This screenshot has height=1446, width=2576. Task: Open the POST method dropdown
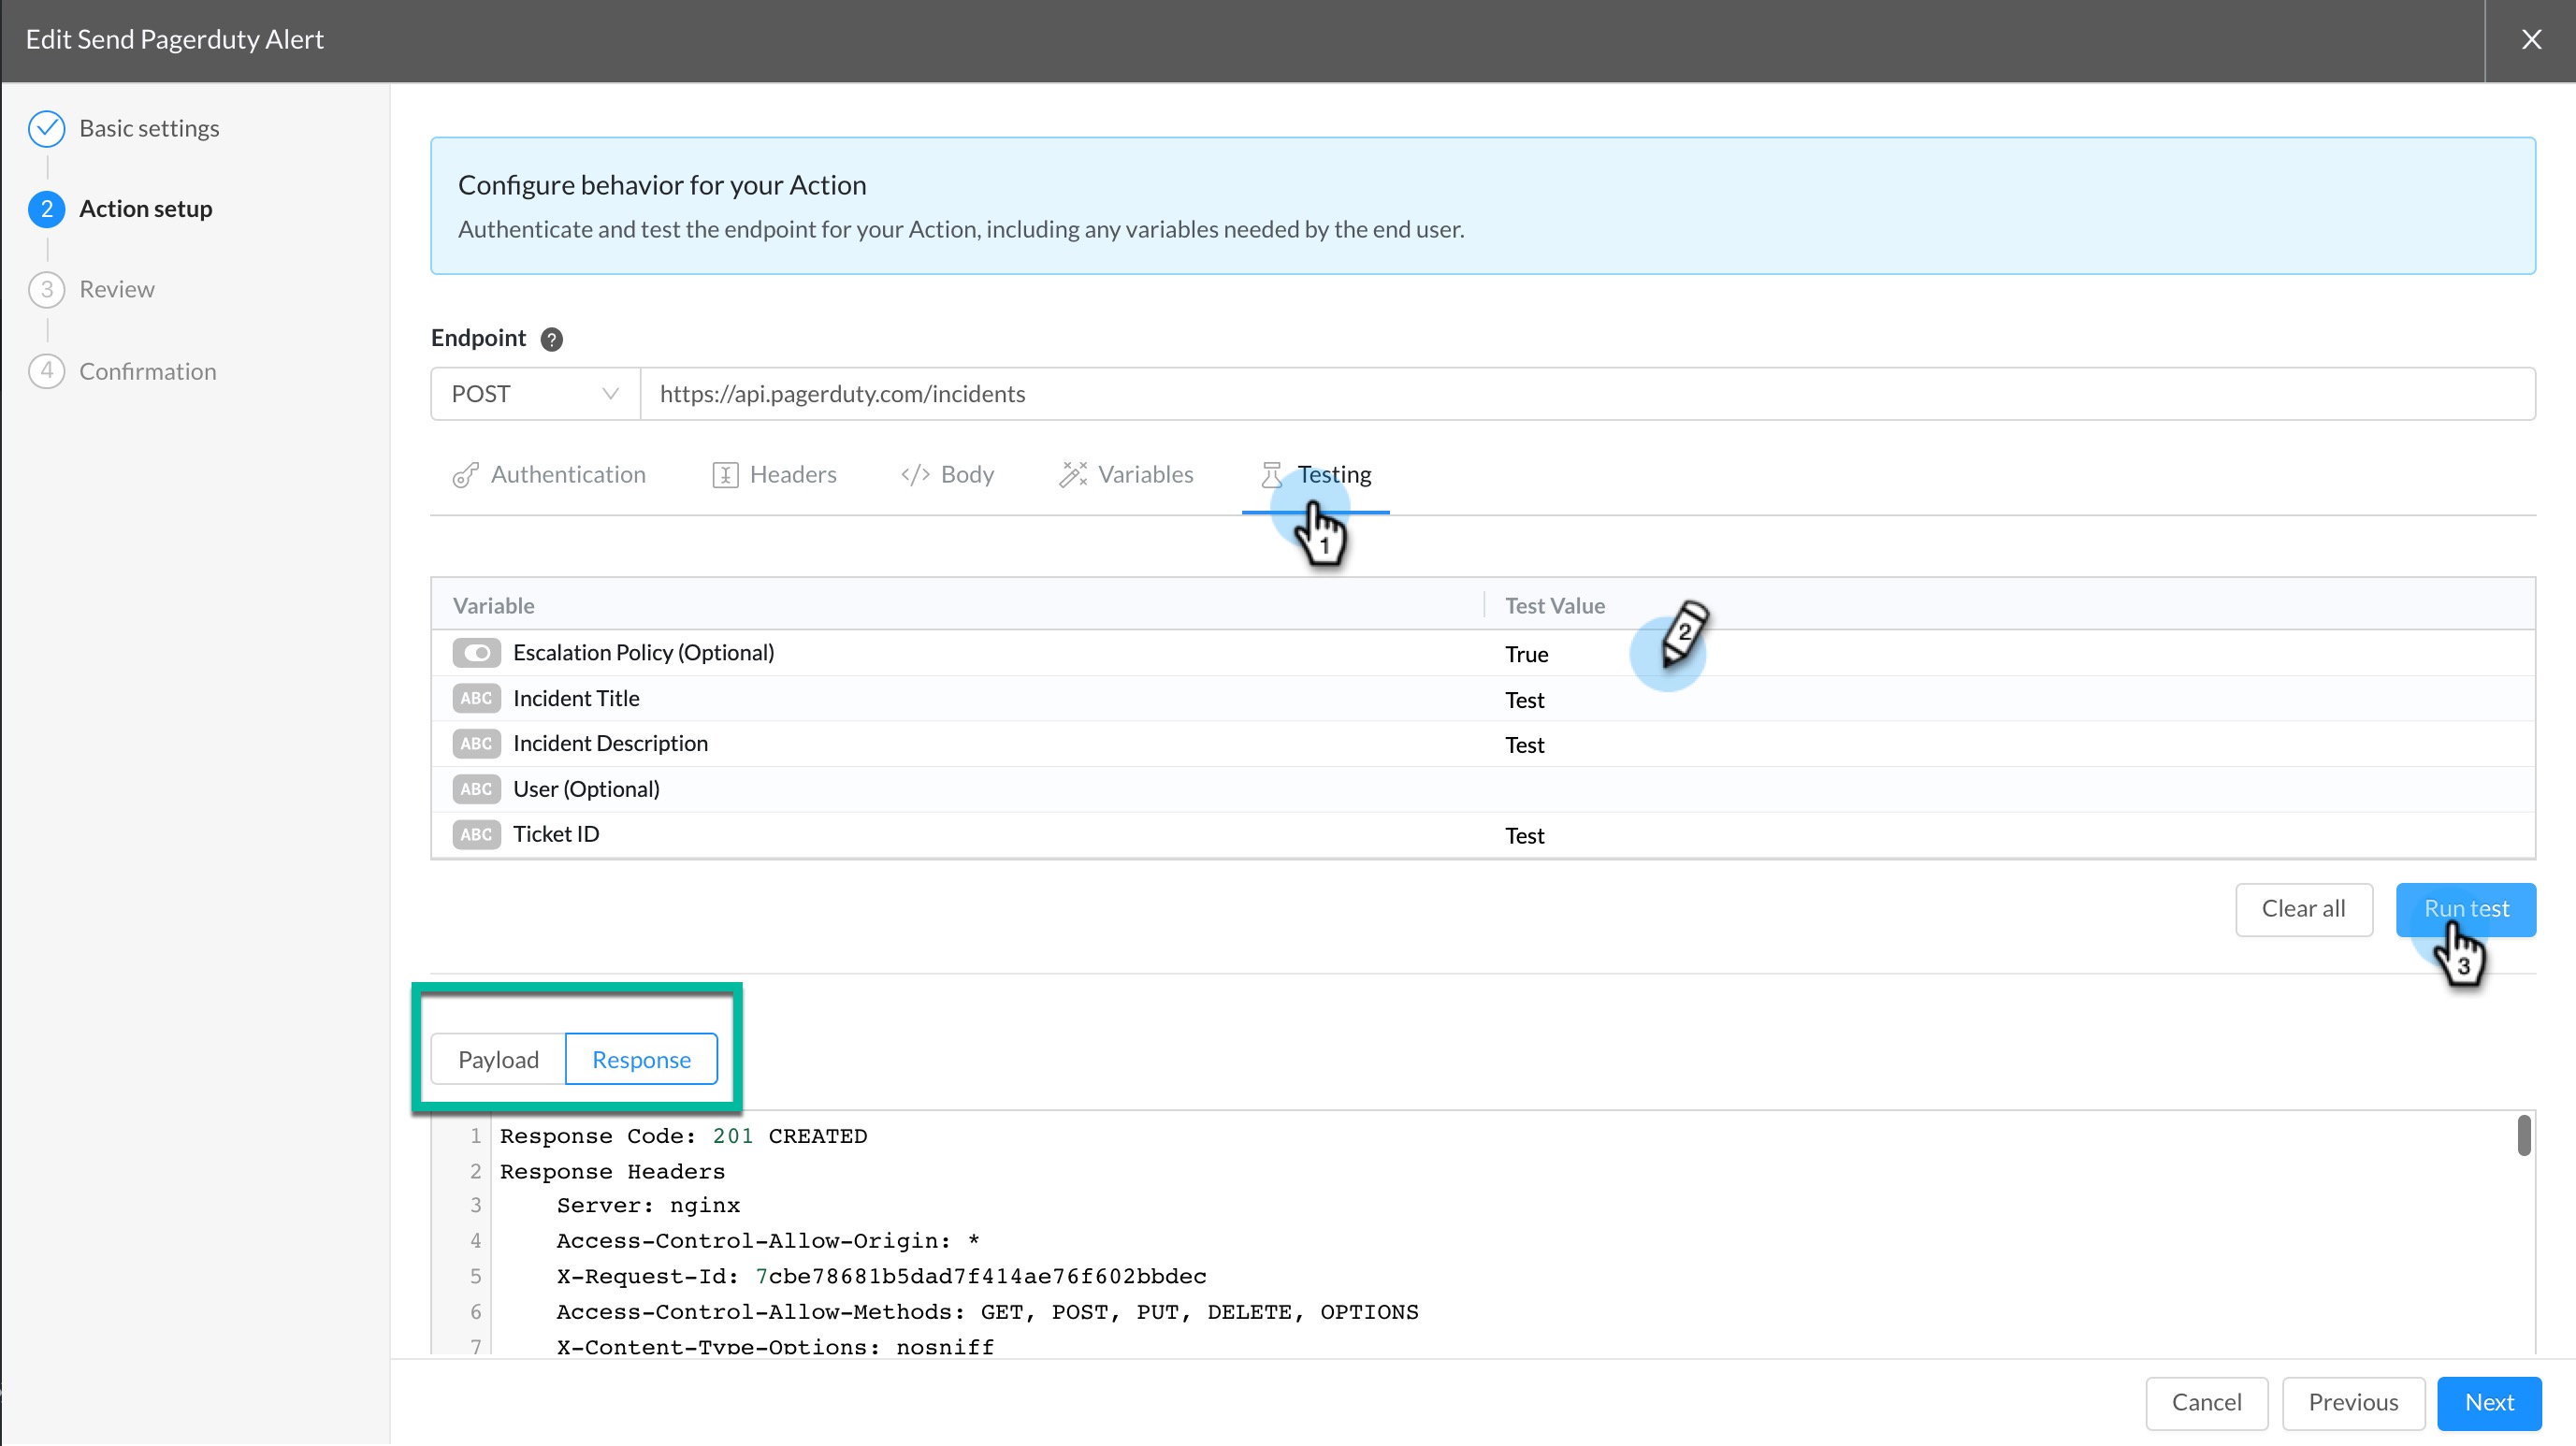click(x=535, y=394)
